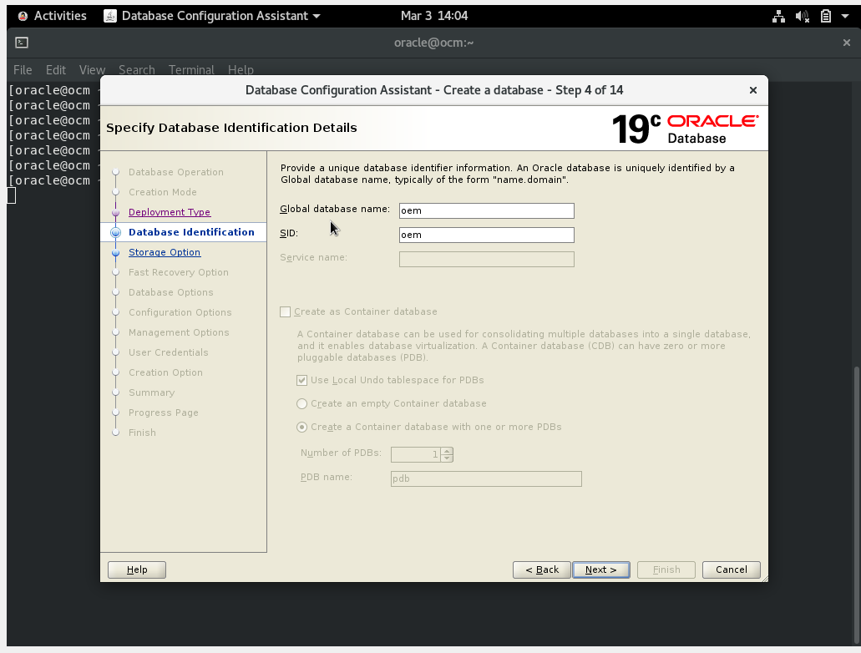Screen dimensions: 861x653
Task: Click the Configuration Options step label
Action: pyautogui.click(x=180, y=312)
